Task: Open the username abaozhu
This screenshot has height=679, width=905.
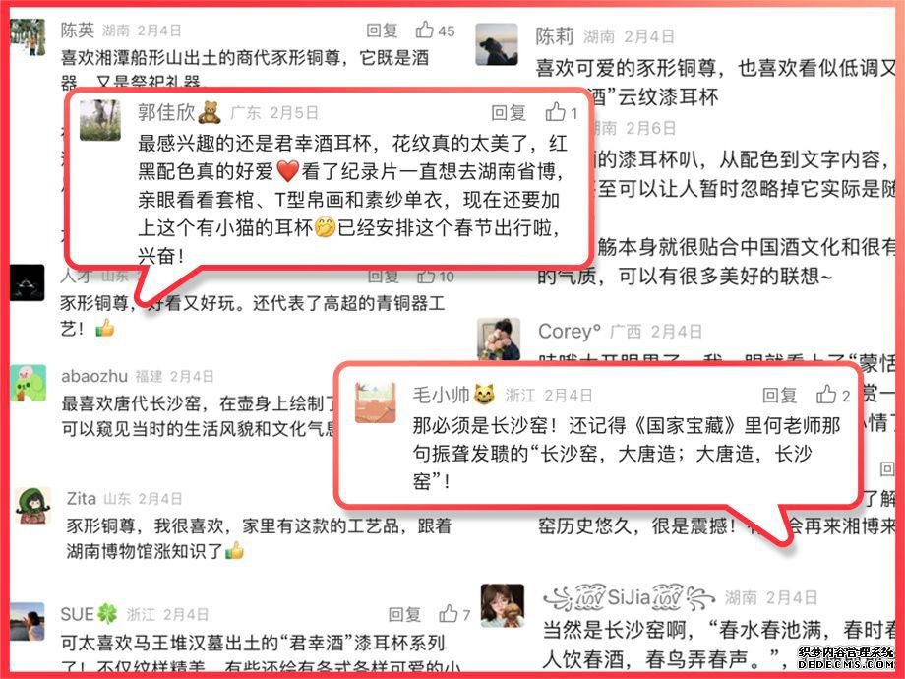Action: click(x=94, y=377)
